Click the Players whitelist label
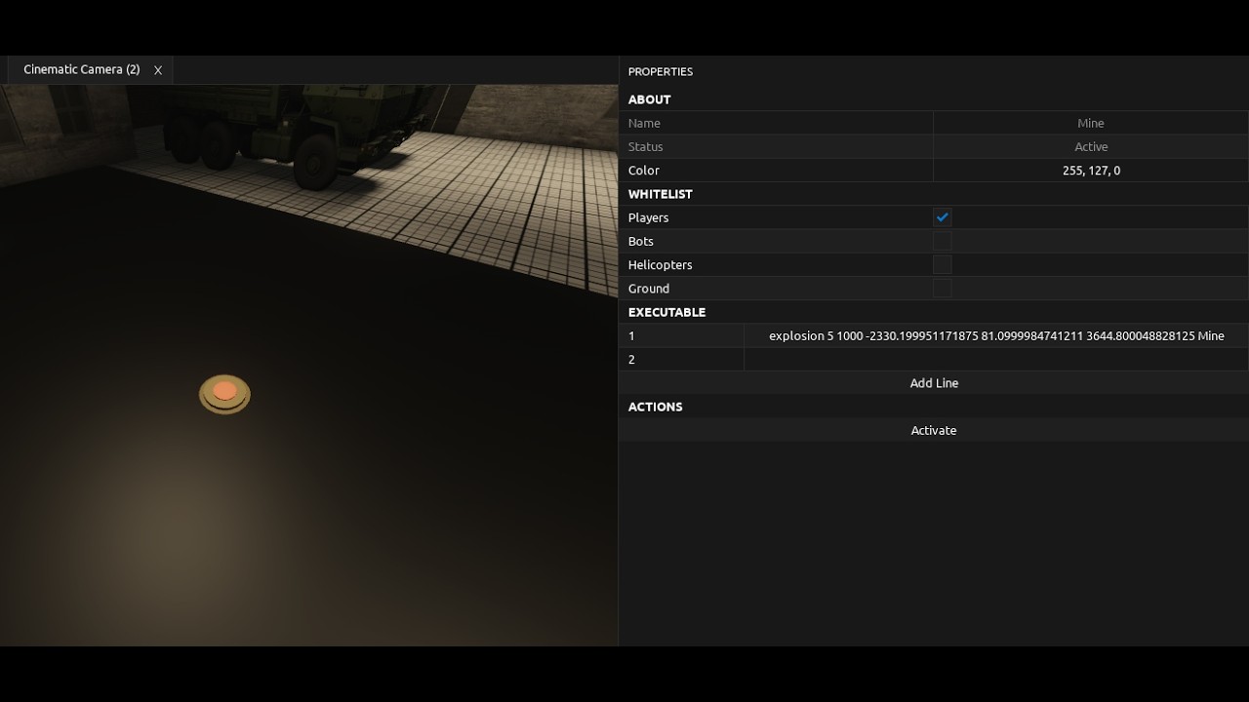 [649, 217]
